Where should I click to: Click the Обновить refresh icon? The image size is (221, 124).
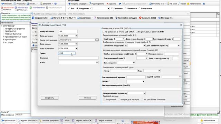[2, 4]
